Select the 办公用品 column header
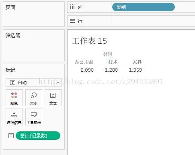The width and height of the screenshot is (195, 155). 84,62
